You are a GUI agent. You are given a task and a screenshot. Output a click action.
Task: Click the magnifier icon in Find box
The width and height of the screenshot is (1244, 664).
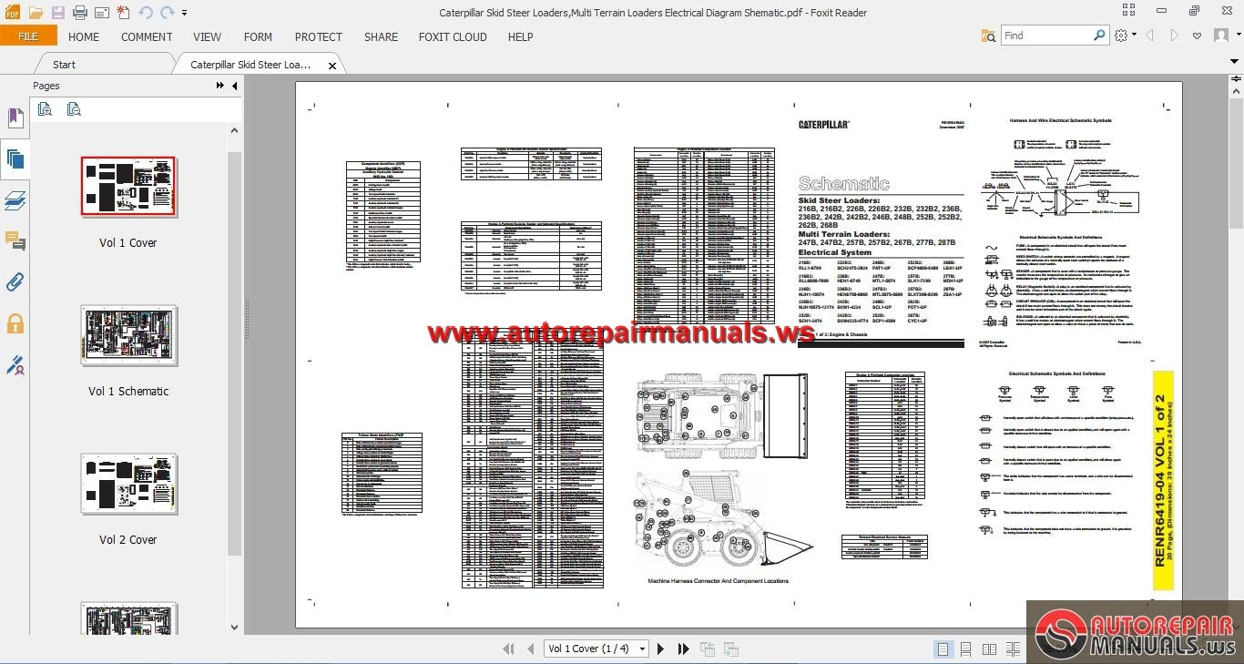(1099, 36)
